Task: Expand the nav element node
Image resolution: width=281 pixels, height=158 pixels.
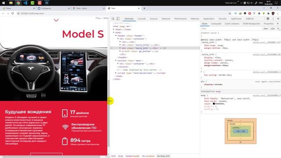Action: [120, 42]
